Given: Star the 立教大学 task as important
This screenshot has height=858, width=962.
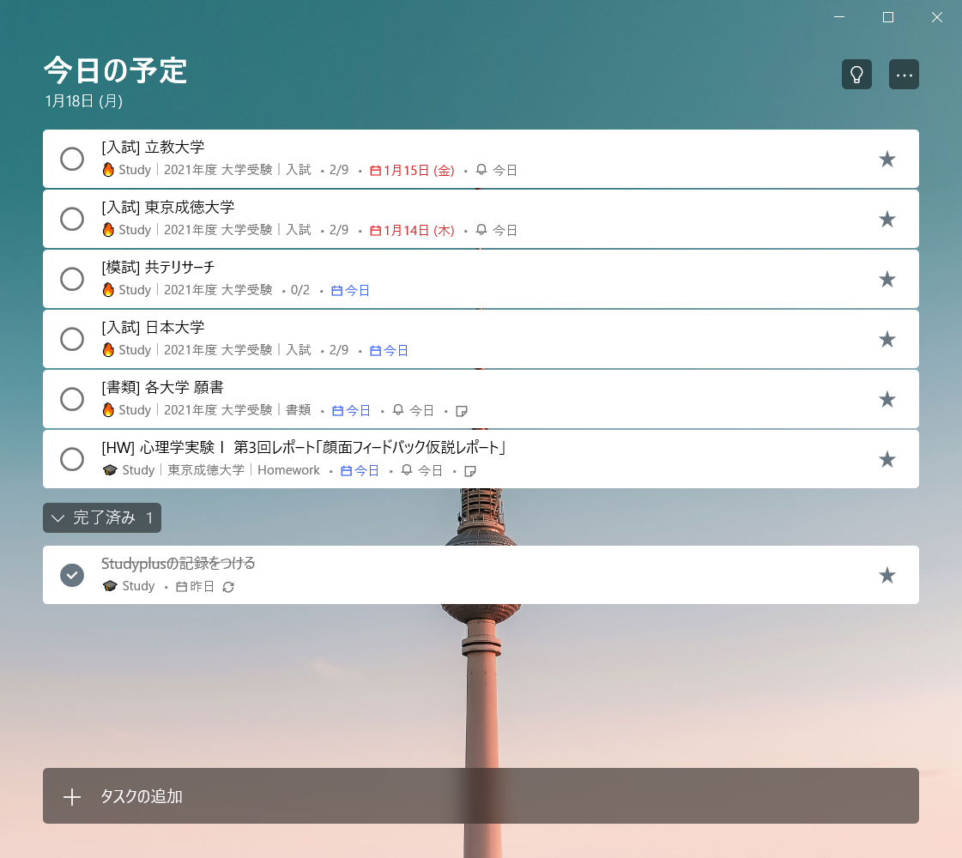Looking at the screenshot, I should [887, 159].
